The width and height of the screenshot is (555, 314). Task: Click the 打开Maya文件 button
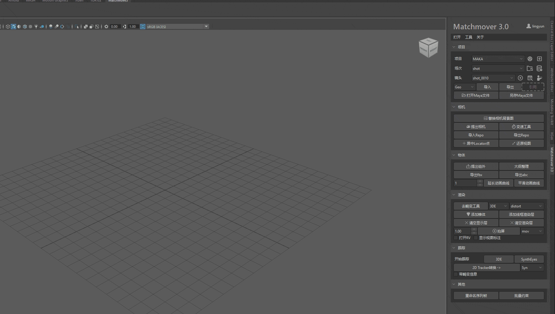point(476,96)
